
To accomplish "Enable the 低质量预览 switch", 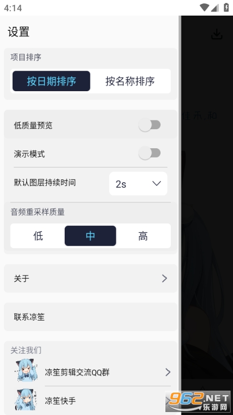I will tap(150, 125).
